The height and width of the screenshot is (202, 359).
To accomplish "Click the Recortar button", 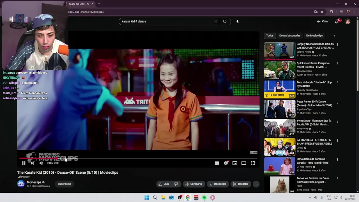I will coord(241,184).
